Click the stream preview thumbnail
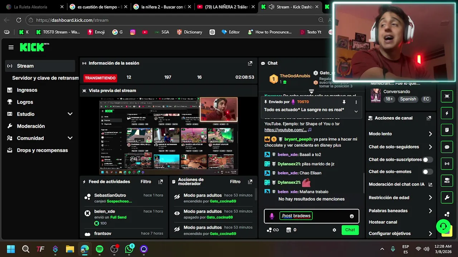458x257 pixels. pyautogui.click(x=168, y=136)
